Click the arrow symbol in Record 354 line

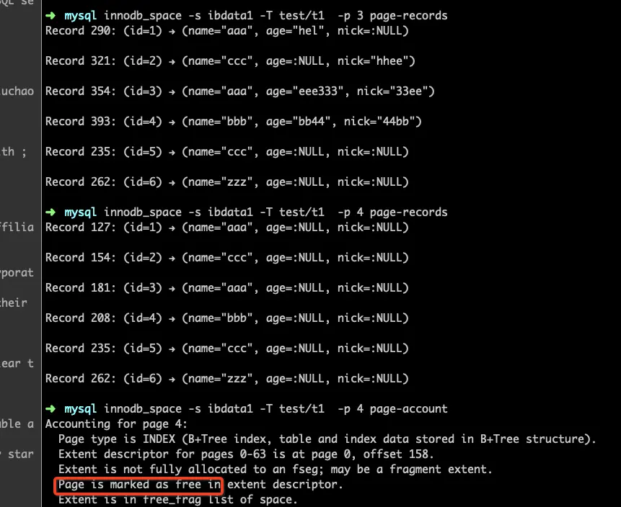pyautogui.click(x=172, y=91)
